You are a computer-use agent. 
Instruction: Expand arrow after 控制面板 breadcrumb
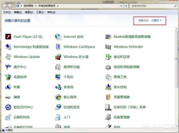pyautogui.click(x=36, y=6)
